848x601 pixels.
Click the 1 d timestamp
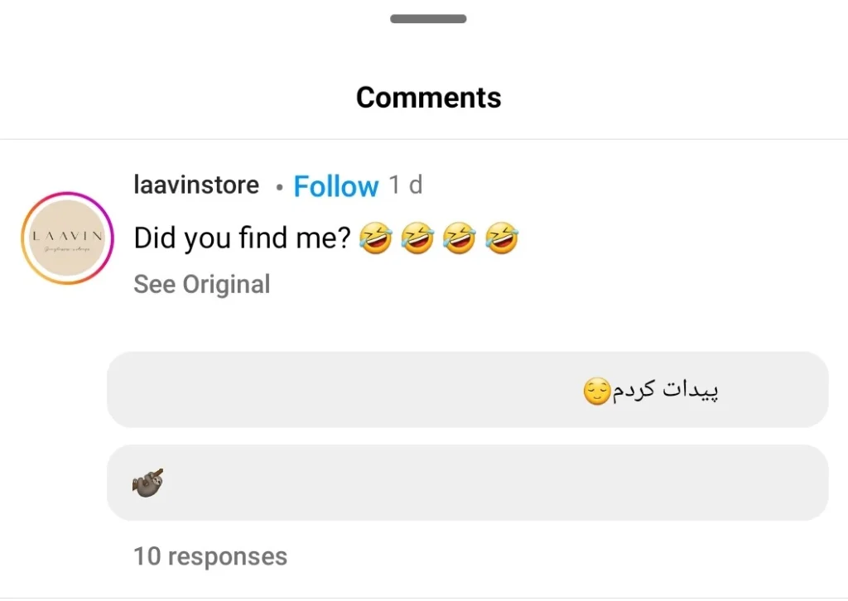tap(405, 185)
